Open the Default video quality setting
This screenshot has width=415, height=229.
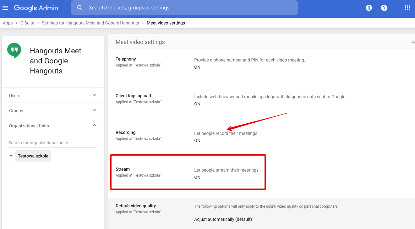[136, 206]
